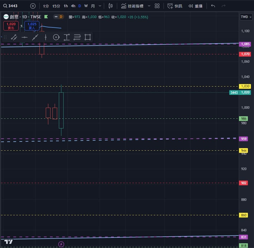The image size is (254, 248).
Task: Select the circle drawing tool
Action: pos(56,37)
